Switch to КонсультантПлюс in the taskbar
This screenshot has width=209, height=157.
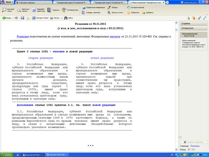pos(33,155)
